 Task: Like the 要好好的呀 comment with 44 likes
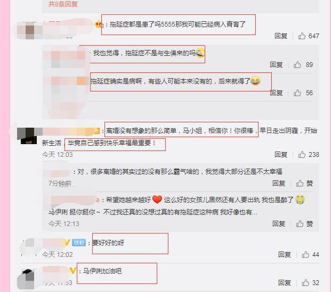(x=305, y=254)
